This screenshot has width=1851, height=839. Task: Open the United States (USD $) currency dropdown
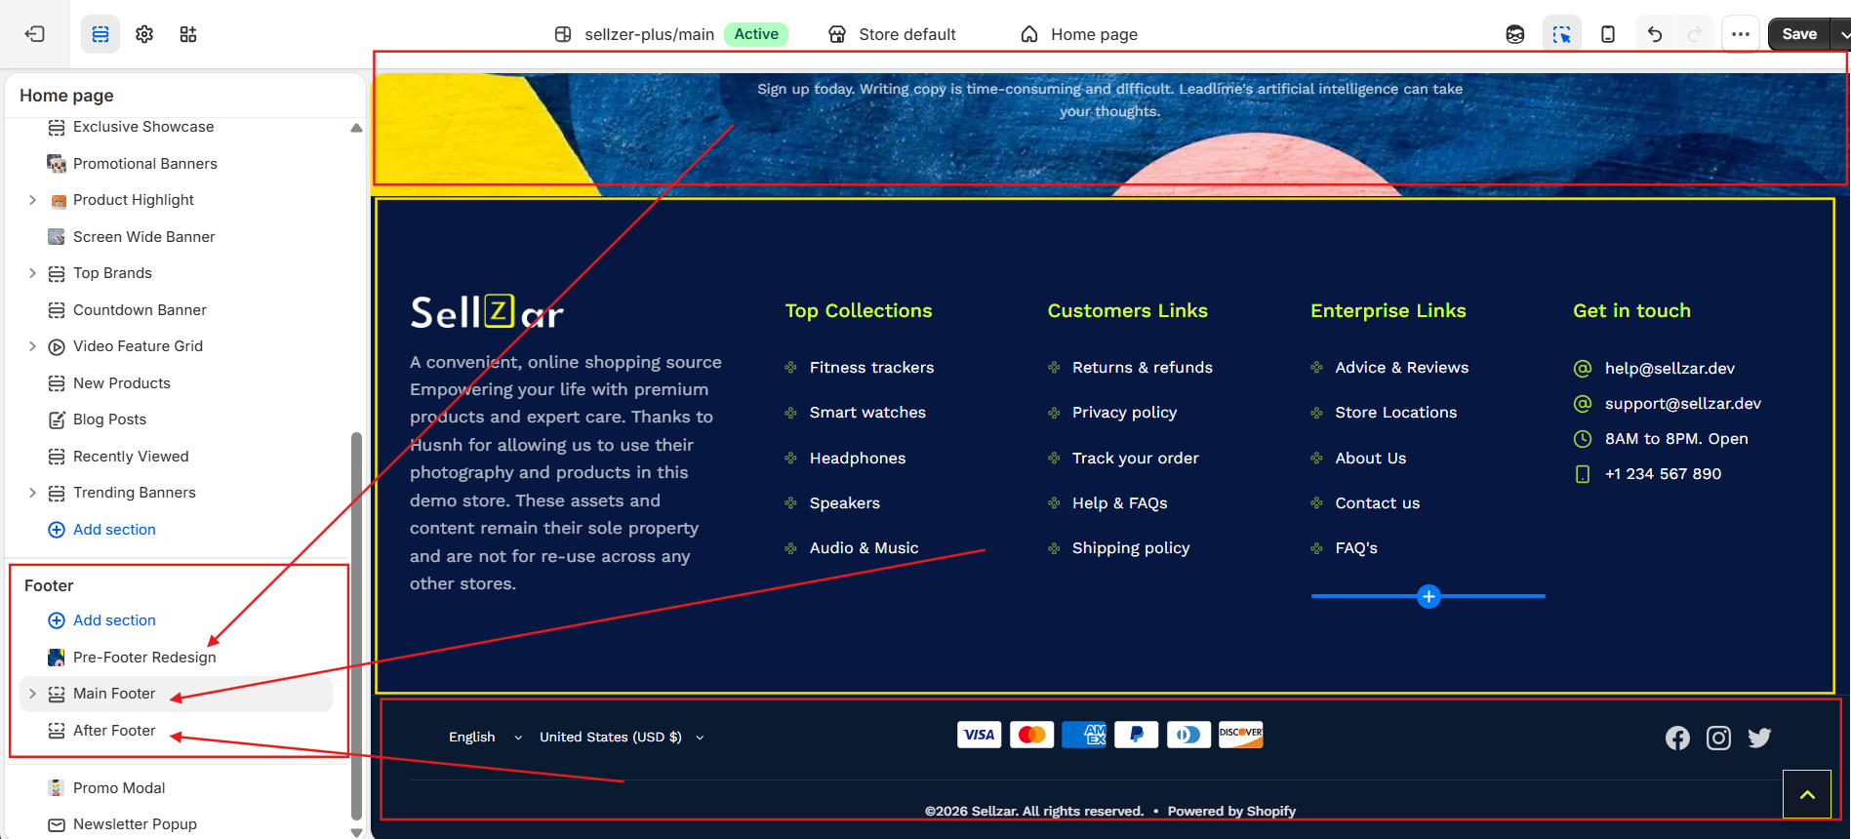622,738
